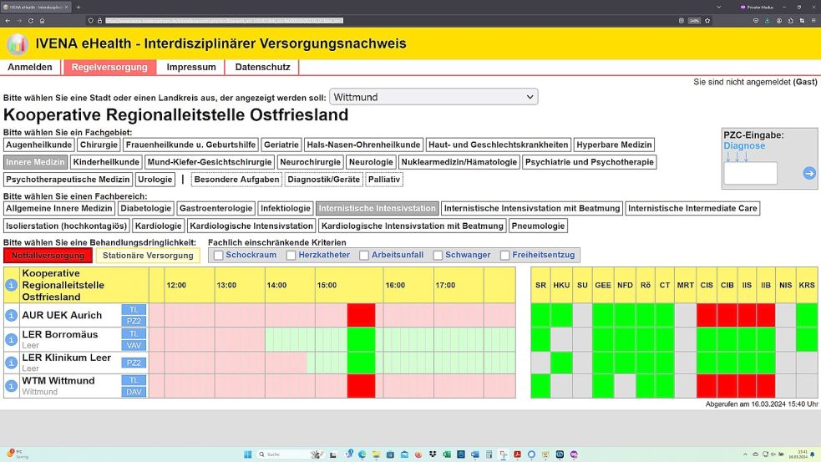Open File Explorer from taskbar
821x462 pixels.
click(x=376, y=454)
